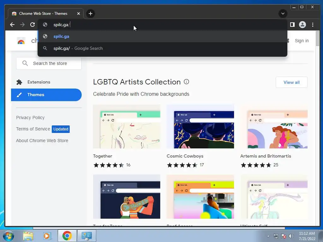Open the Cosmic Cowboys theme thumbnail
The image size is (323, 242).
pos(200,127)
